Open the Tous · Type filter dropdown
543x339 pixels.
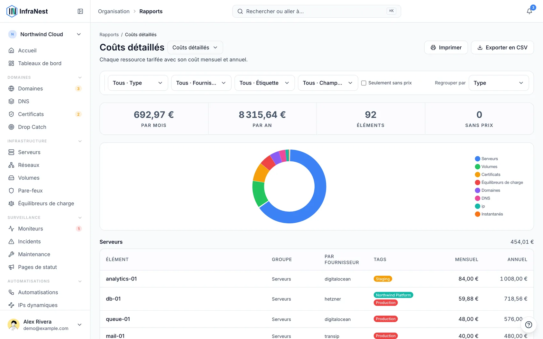(x=138, y=83)
